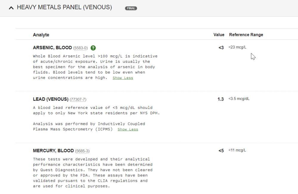Click the arsenic result value <3
Image resolution: width=298 pixels, height=194 pixels.
coord(221,48)
